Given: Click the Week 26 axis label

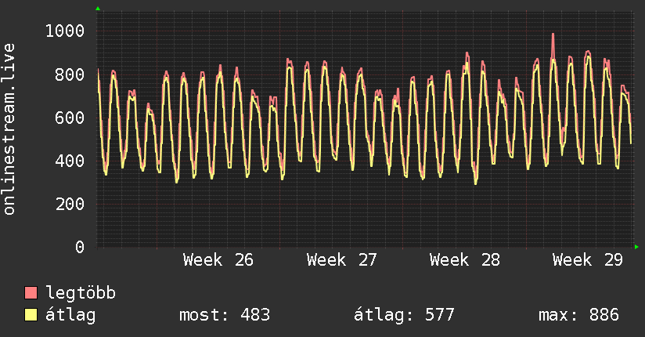Looking at the screenshot, I should (x=218, y=260).
